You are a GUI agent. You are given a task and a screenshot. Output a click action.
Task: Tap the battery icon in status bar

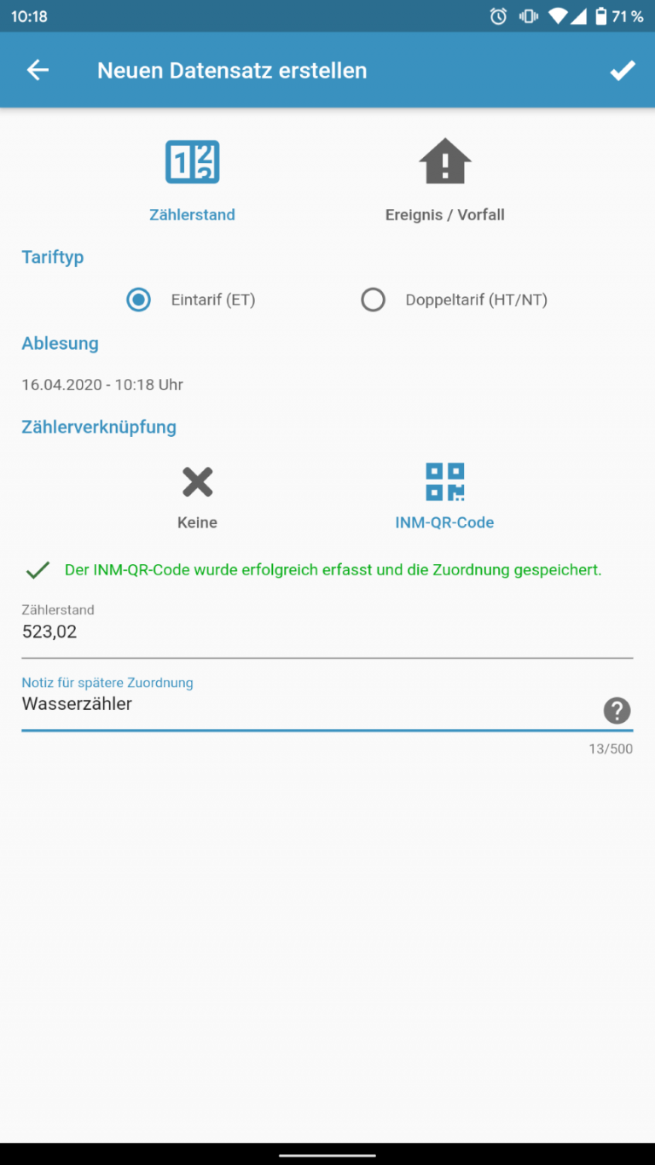pos(600,16)
